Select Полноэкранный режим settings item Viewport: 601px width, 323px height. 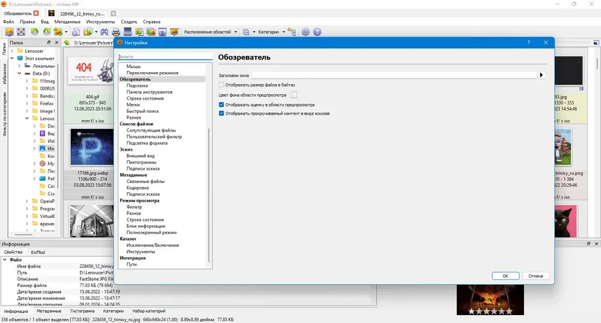tap(151, 232)
